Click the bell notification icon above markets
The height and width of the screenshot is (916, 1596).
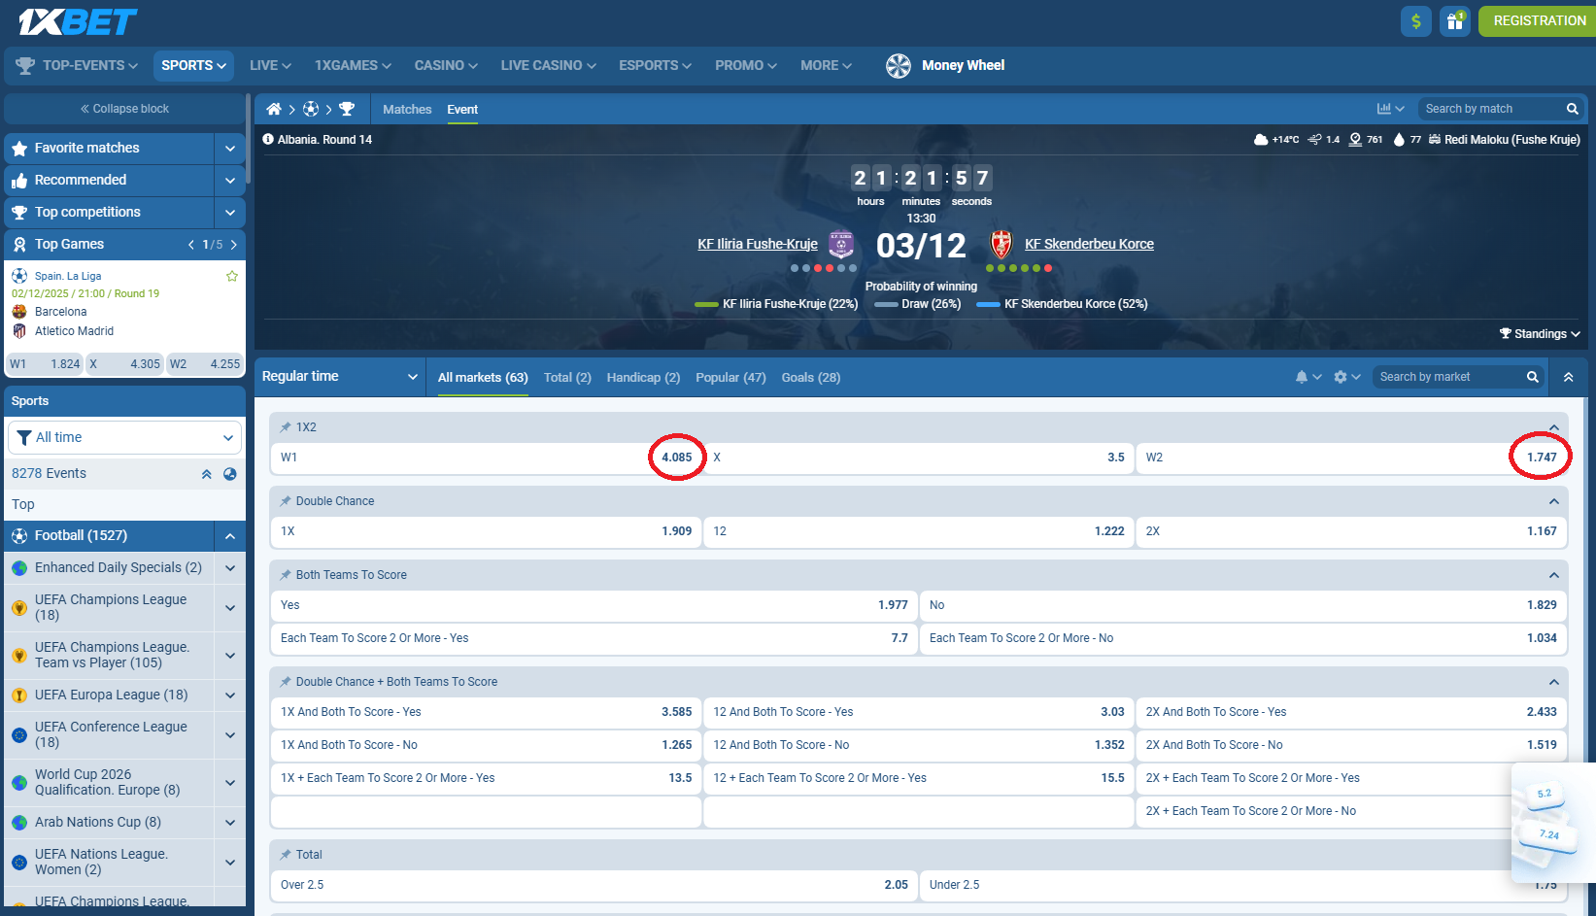(1305, 377)
